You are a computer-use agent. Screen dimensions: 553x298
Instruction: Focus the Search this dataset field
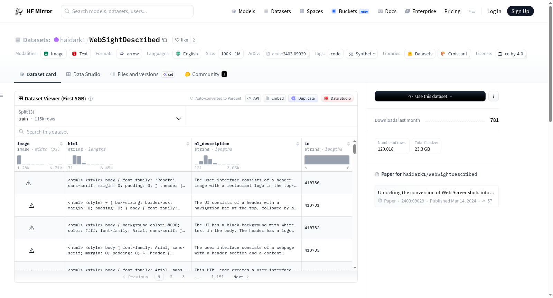[186, 132]
